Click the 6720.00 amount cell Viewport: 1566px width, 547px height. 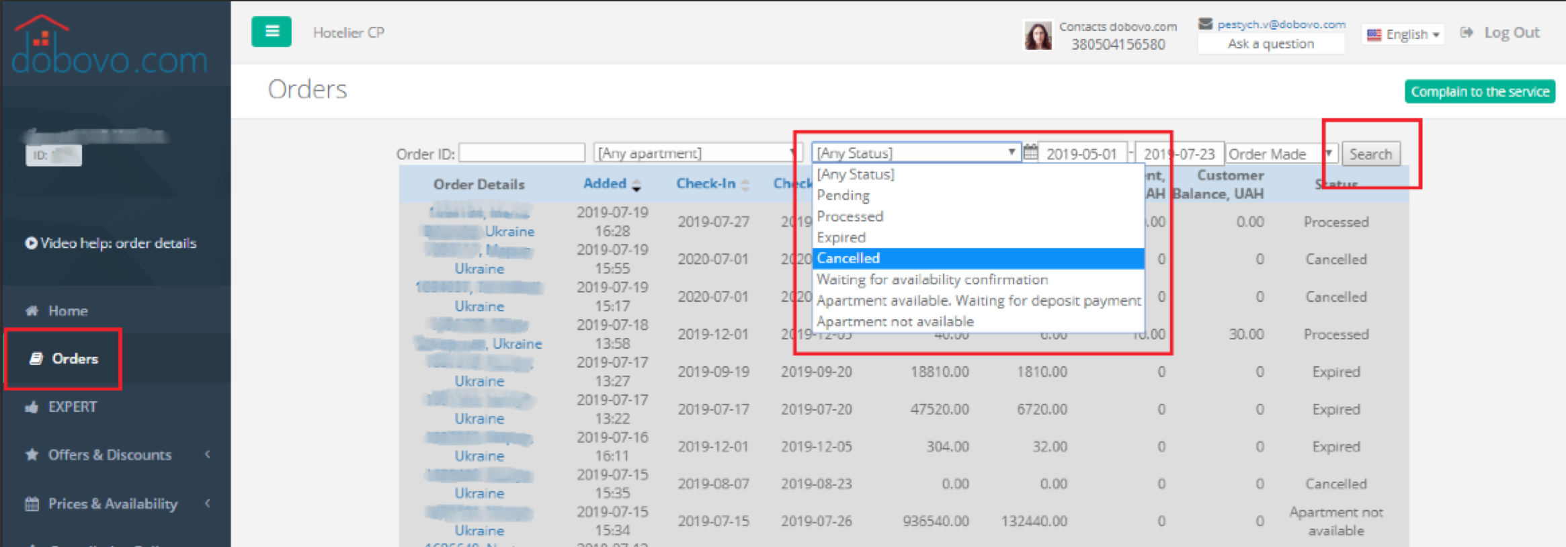pyautogui.click(x=1042, y=409)
